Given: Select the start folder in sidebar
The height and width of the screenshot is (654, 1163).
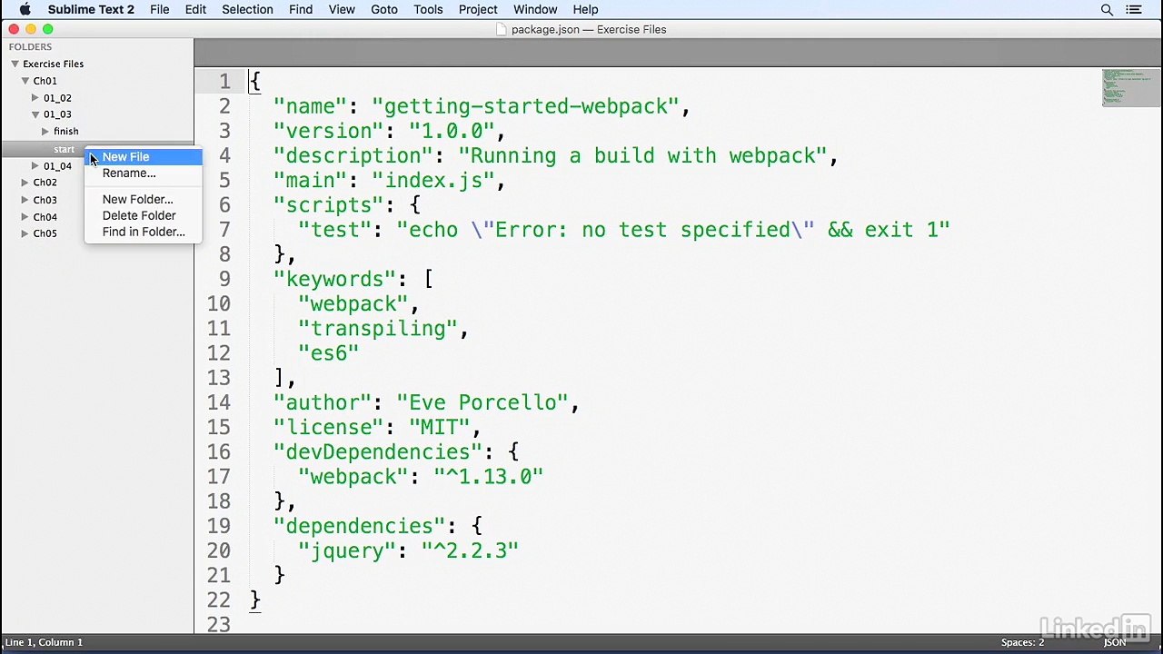Looking at the screenshot, I should (x=65, y=149).
